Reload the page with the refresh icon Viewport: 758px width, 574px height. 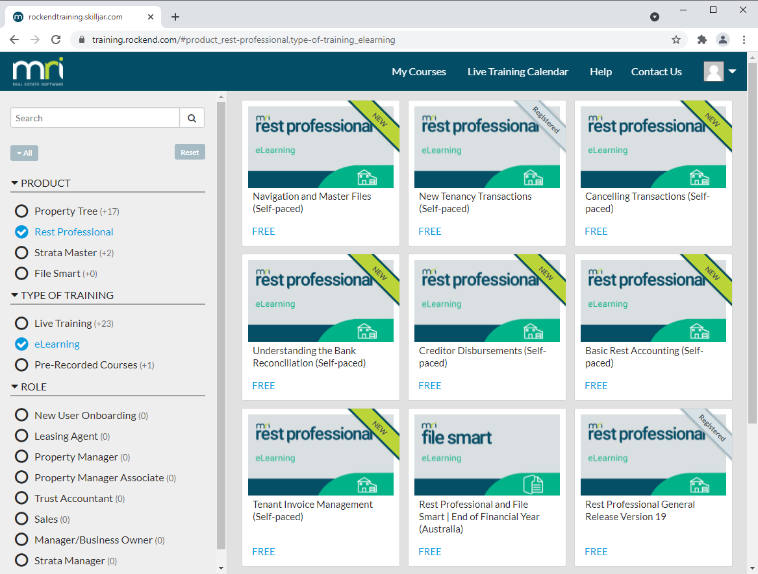click(x=56, y=40)
